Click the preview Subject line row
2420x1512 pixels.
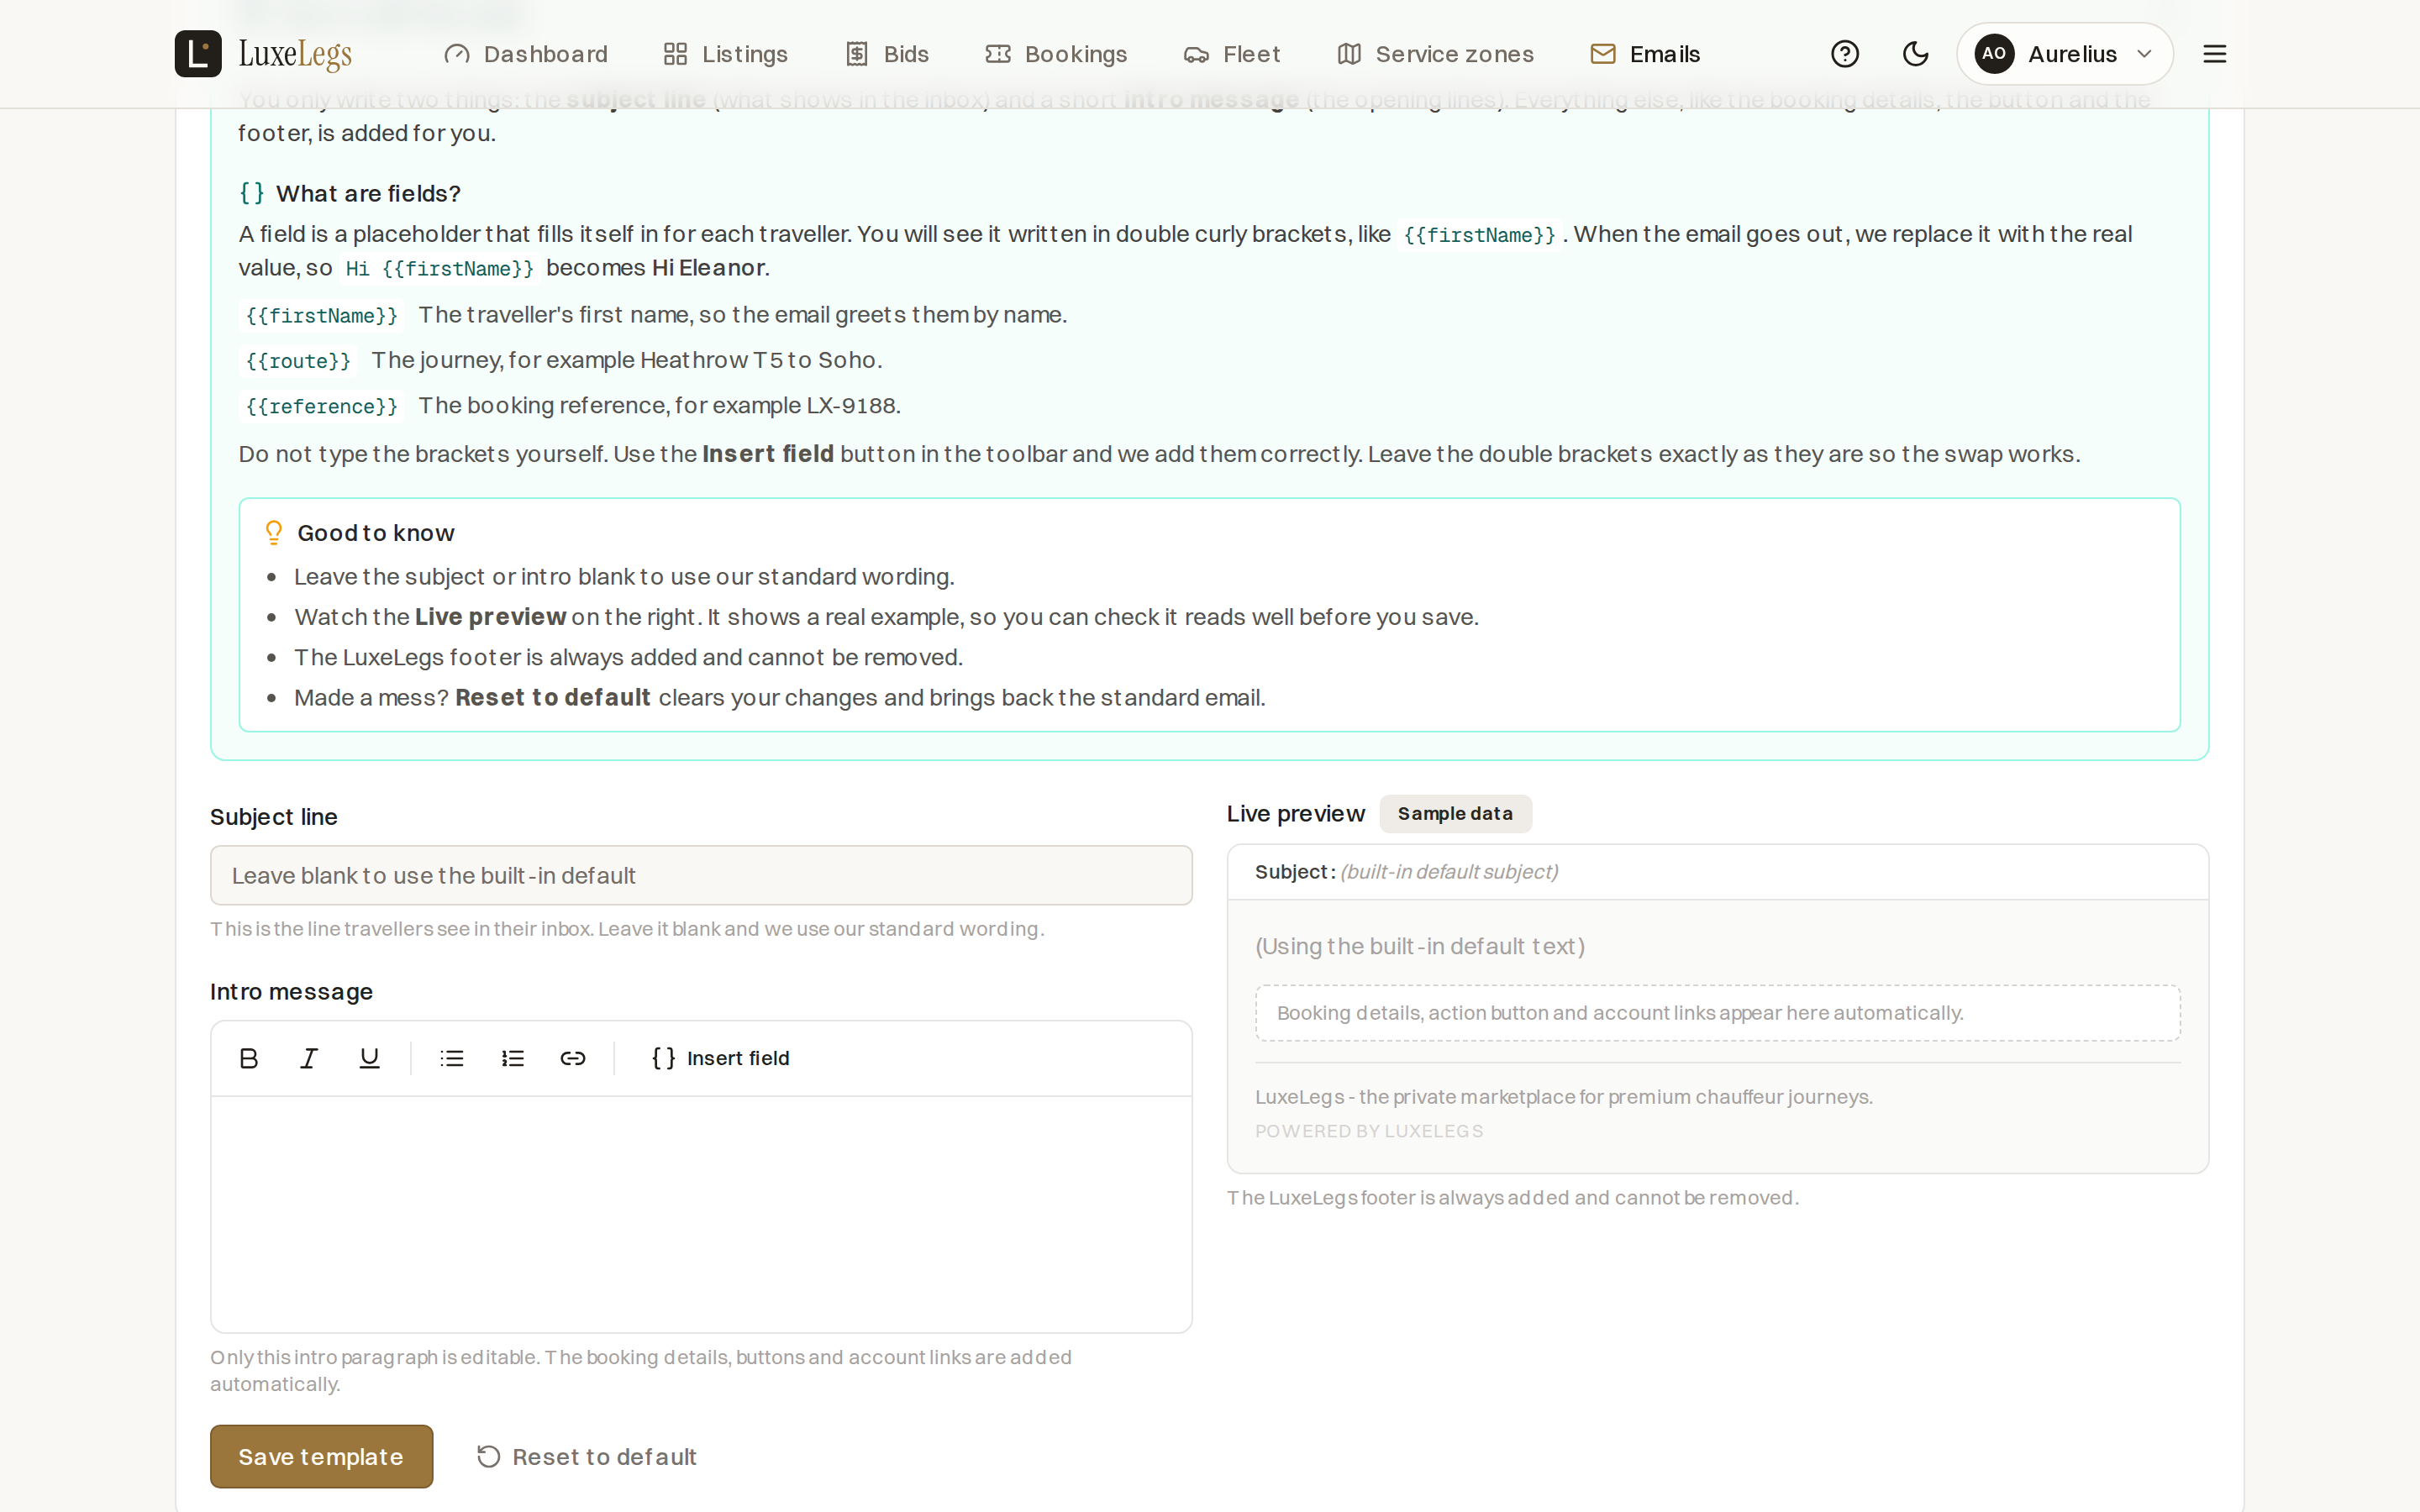tap(1717, 872)
